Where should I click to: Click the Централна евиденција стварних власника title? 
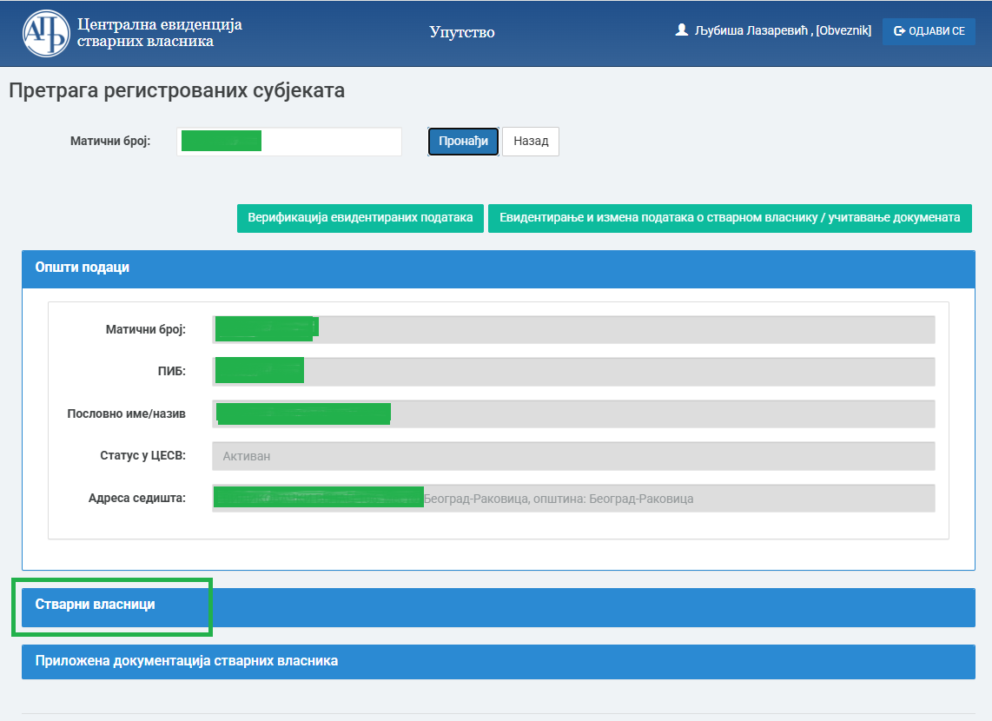(x=160, y=33)
